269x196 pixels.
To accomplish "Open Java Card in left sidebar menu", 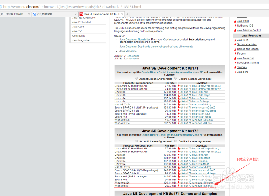I will 78,27.
